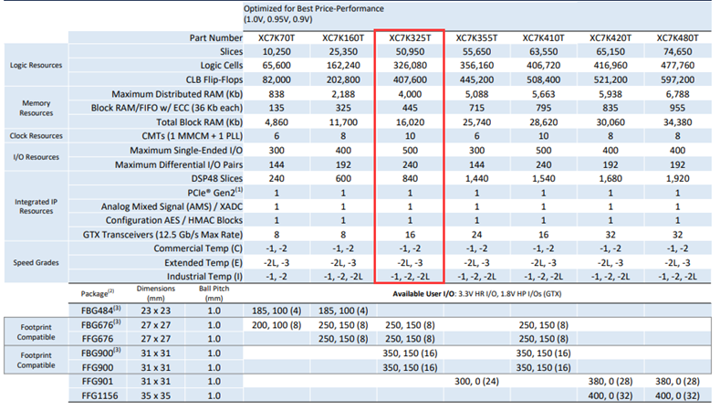Click the 300, 0 (24) I/O cell
This screenshot has width=720, height=411.
pyautogui.click(x=476, y=381)
